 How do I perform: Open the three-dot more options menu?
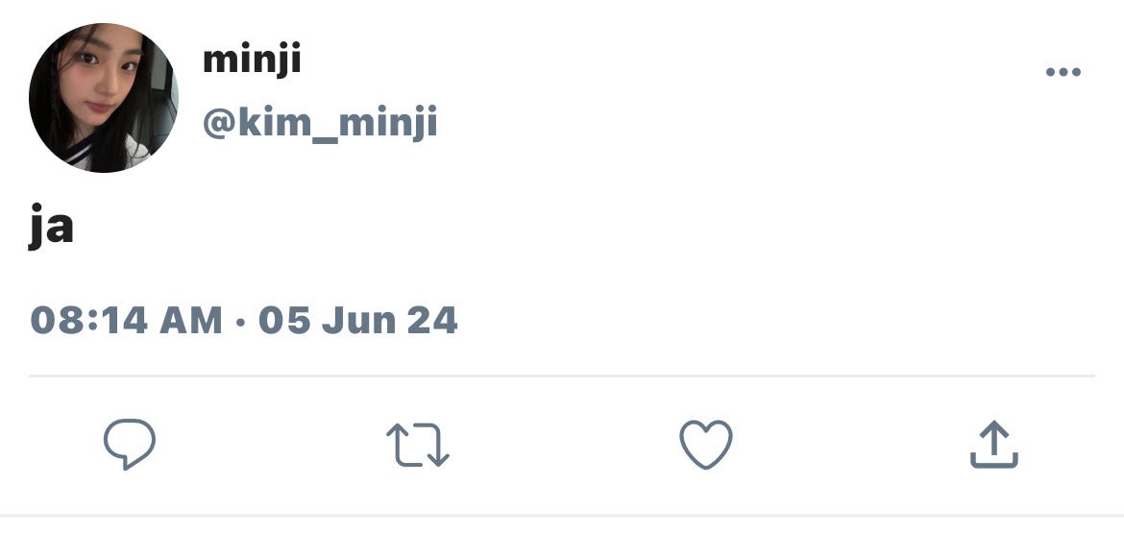[x=1063, y=72]
